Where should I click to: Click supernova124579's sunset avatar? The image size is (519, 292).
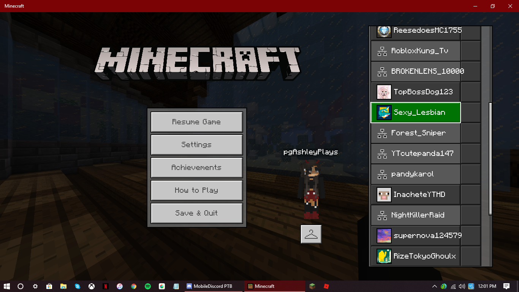click(x=384, y=236)
